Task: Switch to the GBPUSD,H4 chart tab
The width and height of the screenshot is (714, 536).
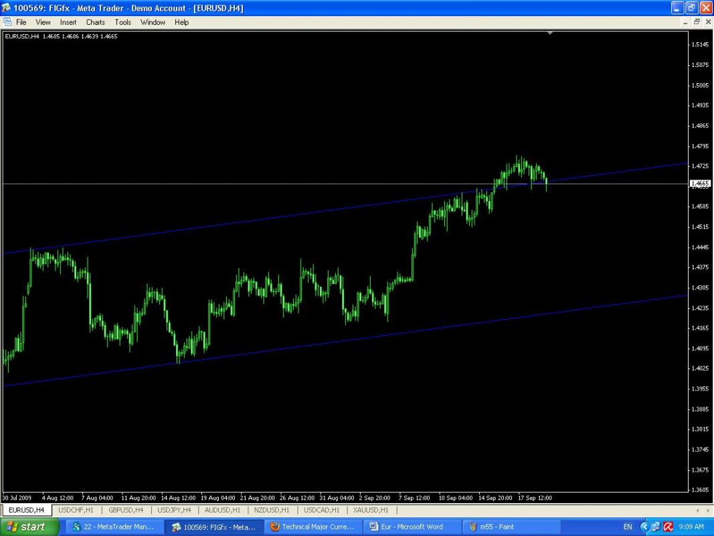Action: (x=126, y=510)
